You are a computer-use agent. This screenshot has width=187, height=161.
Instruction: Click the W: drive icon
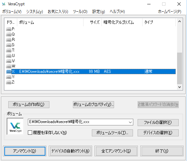pos(9,66)
